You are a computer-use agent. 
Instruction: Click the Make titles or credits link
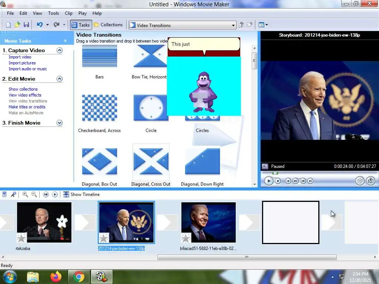pyautogui.click(x=27, y=107)
